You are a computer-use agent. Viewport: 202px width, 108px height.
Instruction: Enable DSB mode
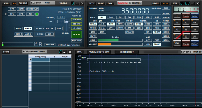tap(139, 17)
